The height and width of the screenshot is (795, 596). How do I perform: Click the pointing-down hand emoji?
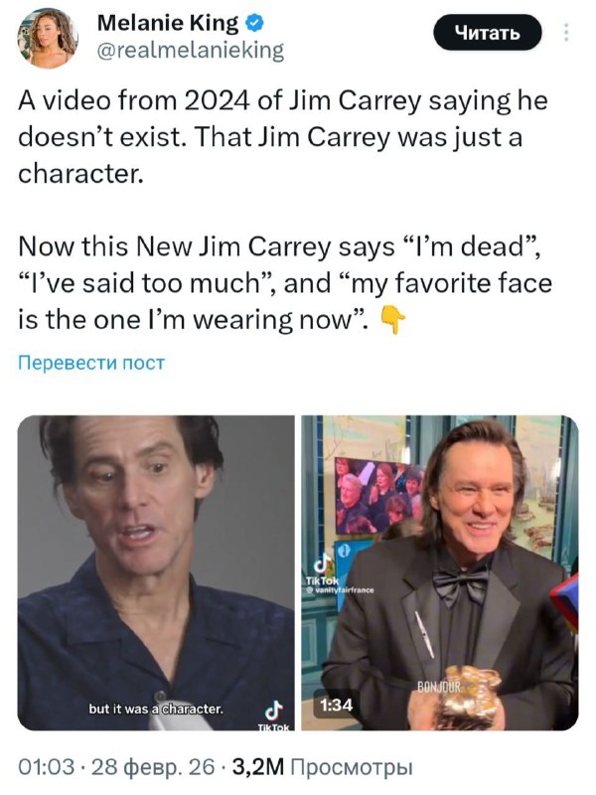tap(392, 320)
